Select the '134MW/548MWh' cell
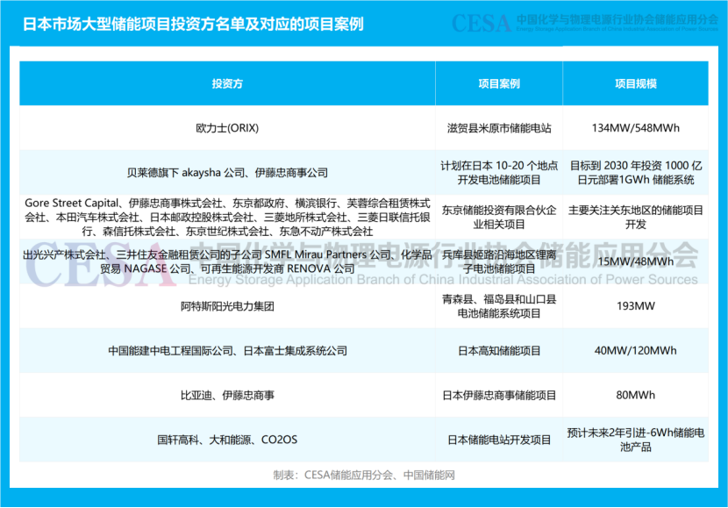 pos(636,128)
